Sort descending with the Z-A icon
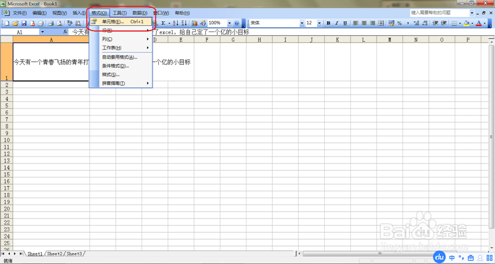This screenshot has width=495, height=264. pyautogui.click(x=184, y=23)
